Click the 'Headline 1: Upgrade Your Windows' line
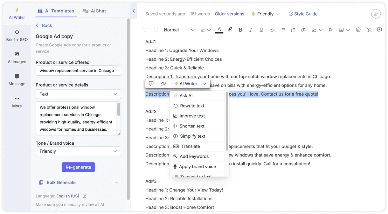 click(182, 51)
